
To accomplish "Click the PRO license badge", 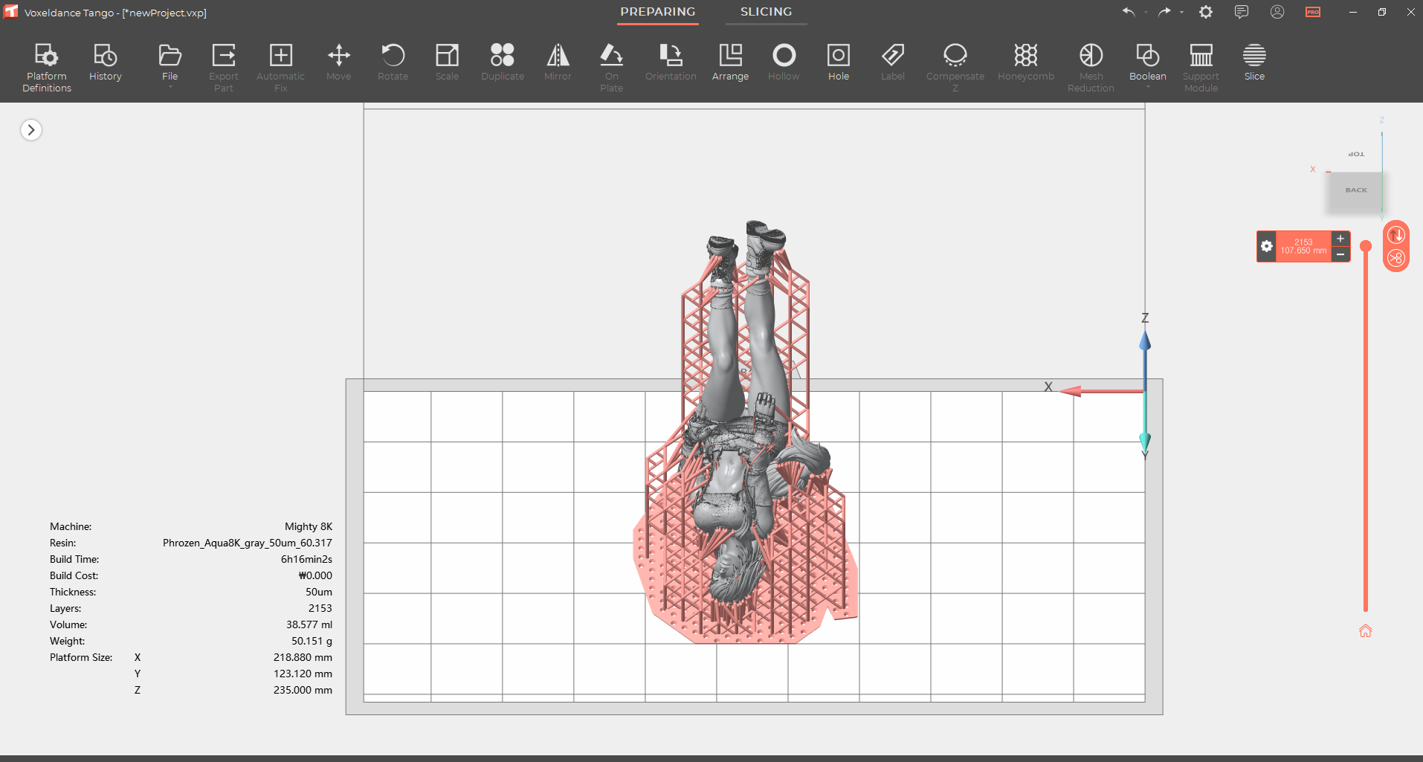I will click(1312, 12).
